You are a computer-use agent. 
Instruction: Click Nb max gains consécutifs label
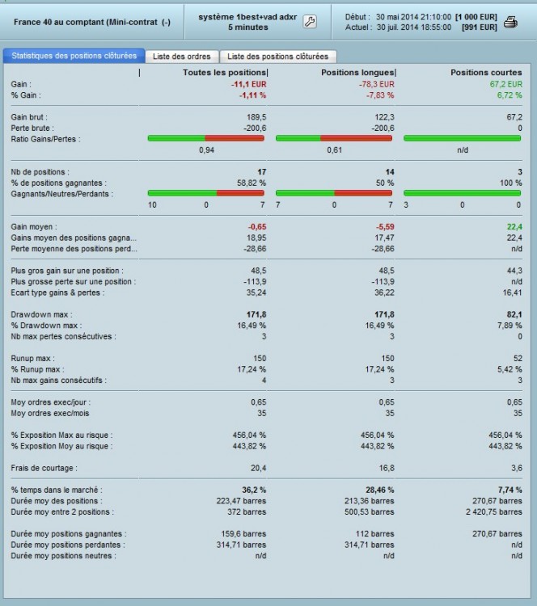58,381
